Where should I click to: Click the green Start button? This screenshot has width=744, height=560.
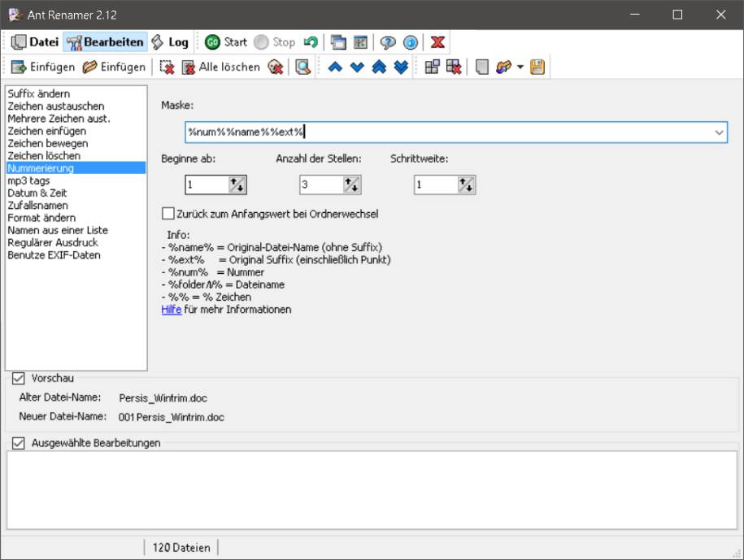226,42
